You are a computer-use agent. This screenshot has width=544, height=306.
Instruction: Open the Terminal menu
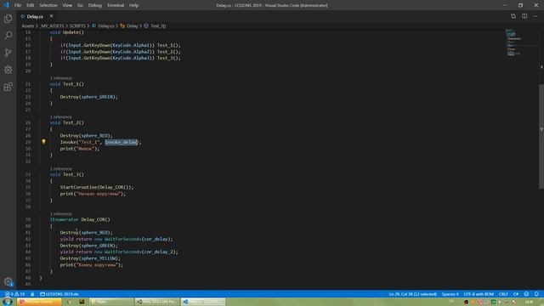(116, 5)
